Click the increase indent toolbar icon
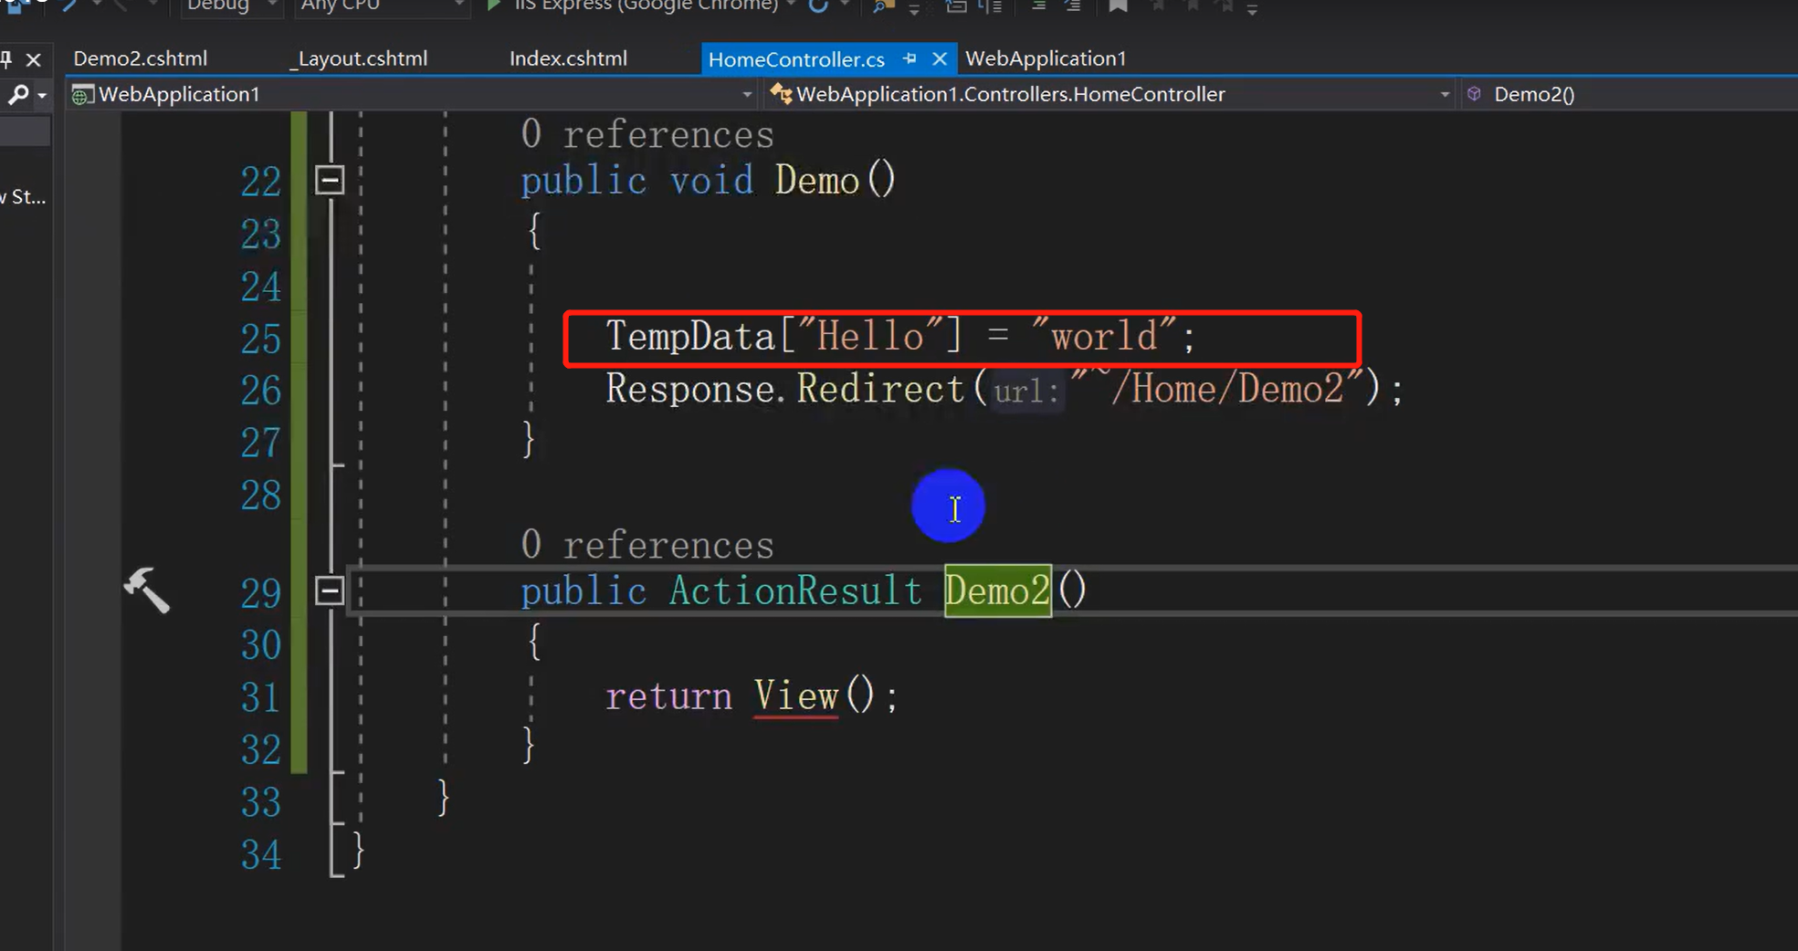The image size is (1798, 951). click(1073, 6)
